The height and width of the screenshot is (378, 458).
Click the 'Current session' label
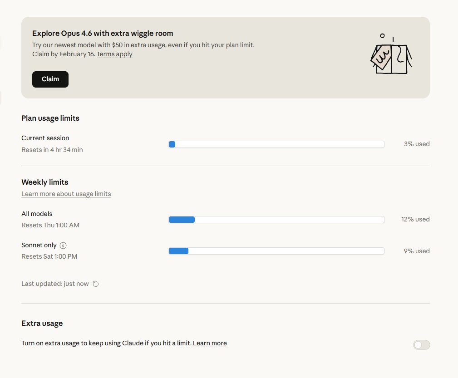point(45,138)
